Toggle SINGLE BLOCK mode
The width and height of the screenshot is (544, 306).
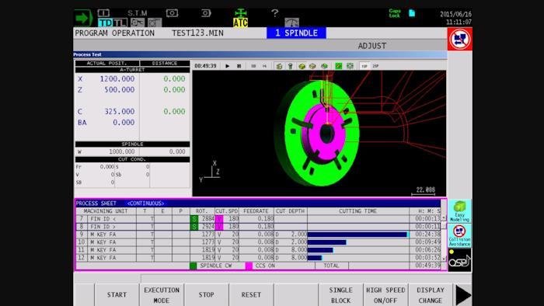pyautogui.click(x=340, y=294)
